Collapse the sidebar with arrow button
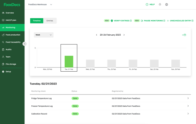 (x=24, y=44)
